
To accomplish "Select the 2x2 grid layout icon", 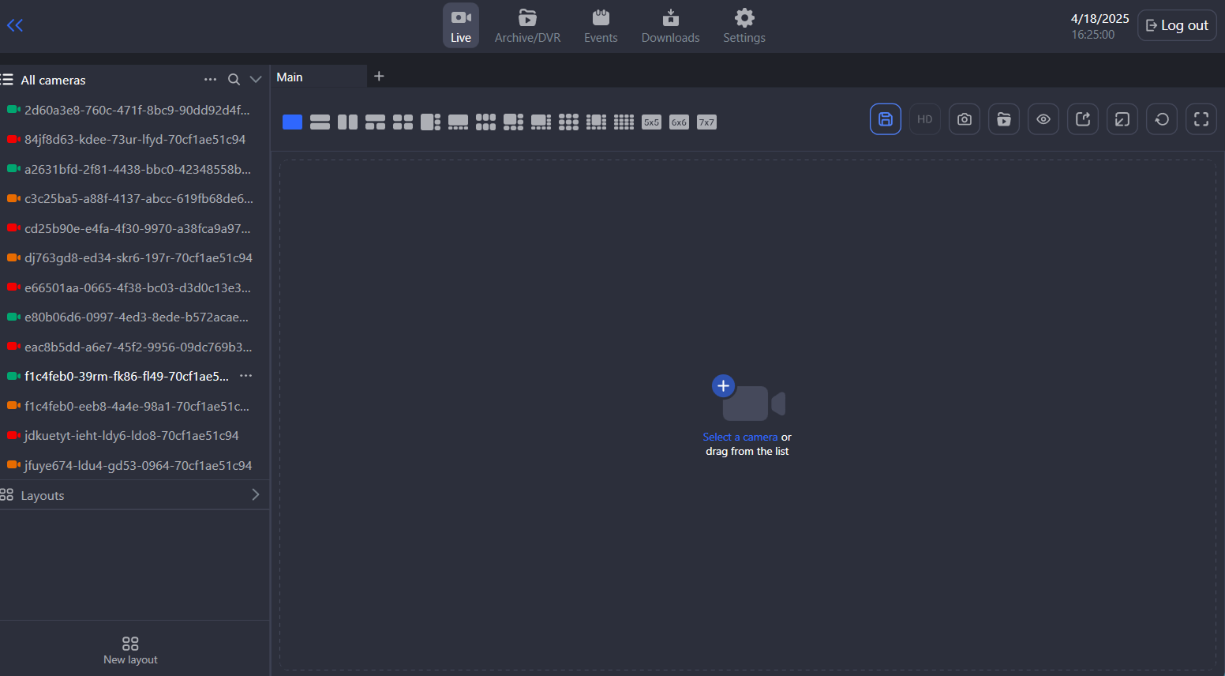I will coord(403,122).
